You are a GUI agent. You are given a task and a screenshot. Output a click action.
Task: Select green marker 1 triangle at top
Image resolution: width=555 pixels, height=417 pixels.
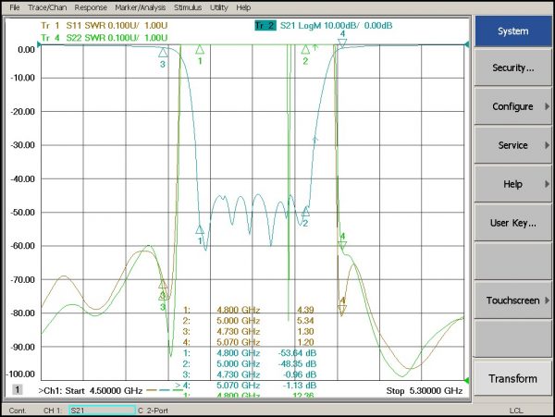pos(200,49)
